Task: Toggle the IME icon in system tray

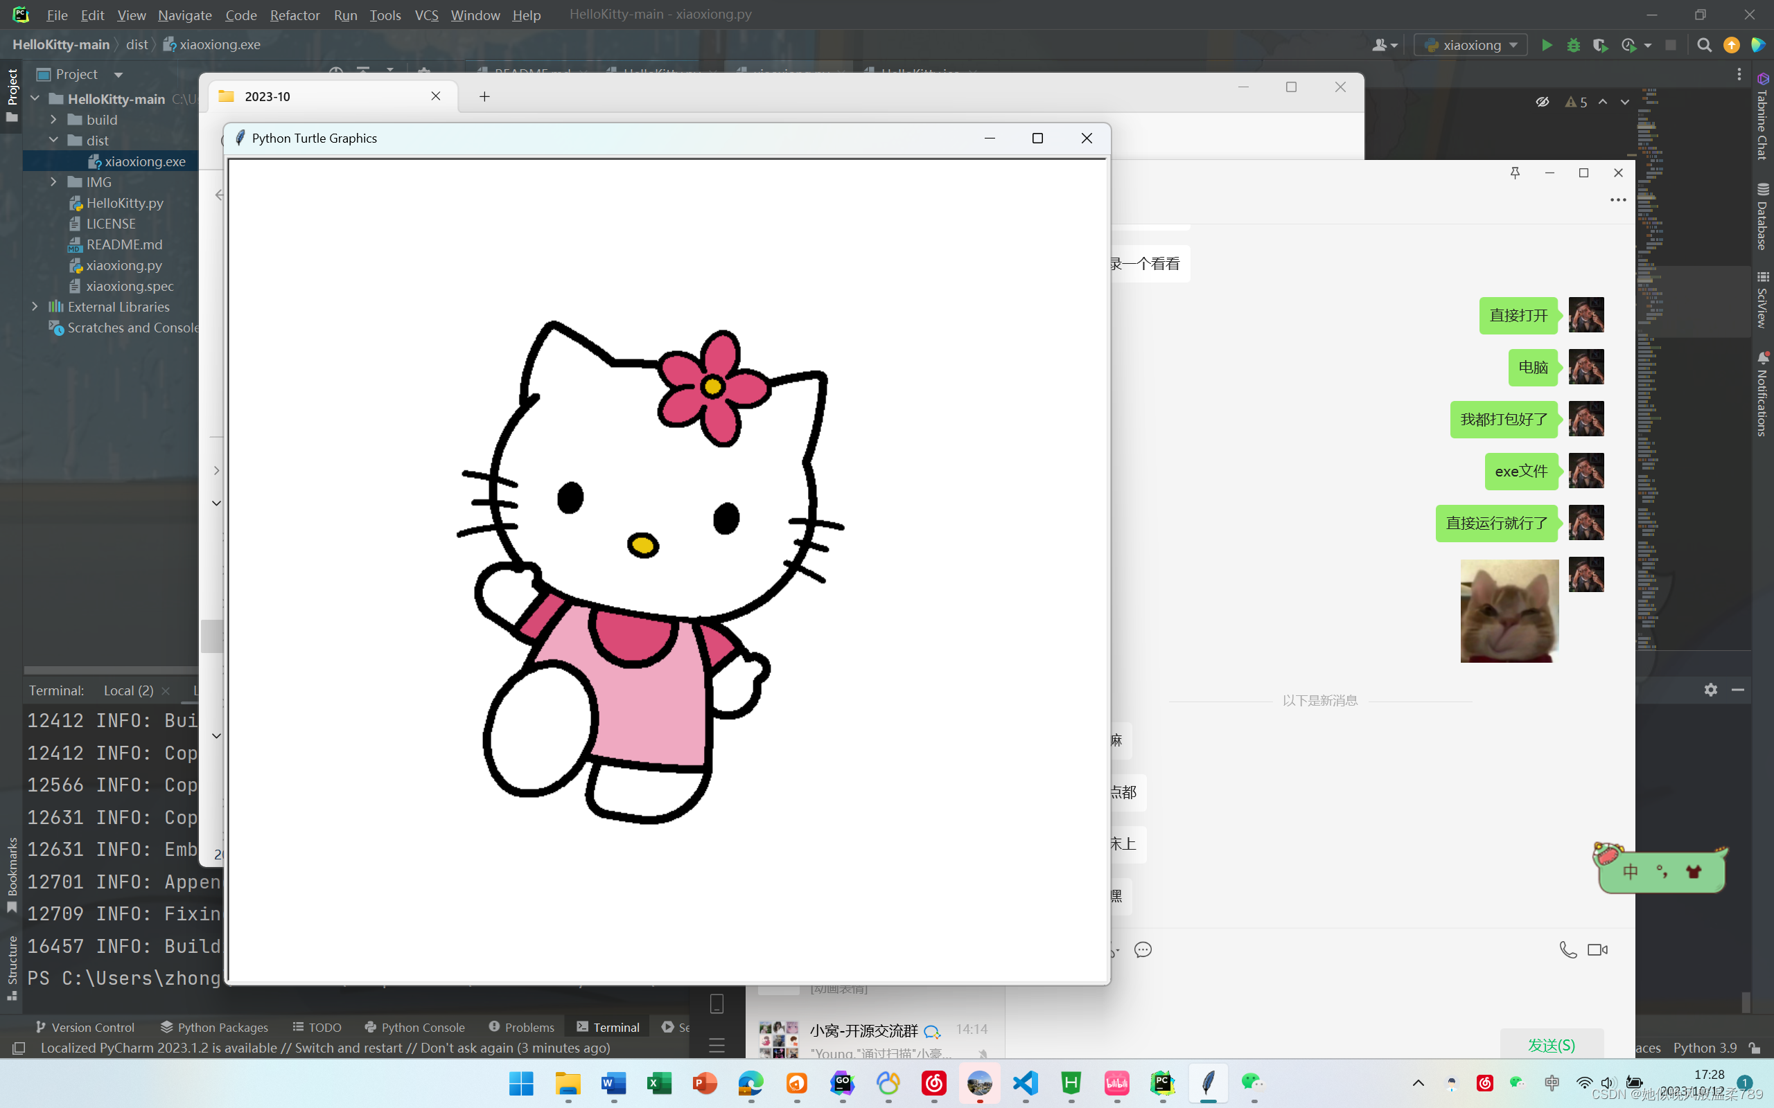Action: click(1552, 1083)
